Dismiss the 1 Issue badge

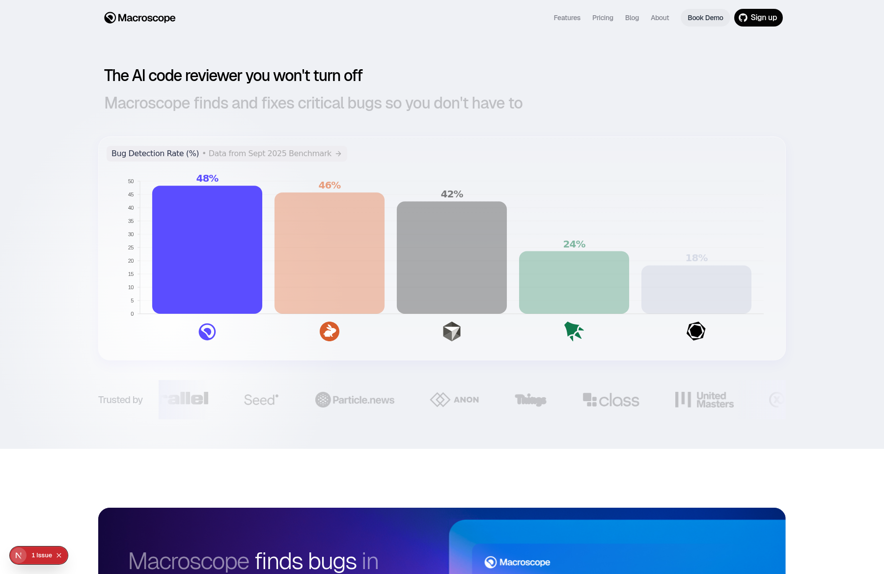59,555
